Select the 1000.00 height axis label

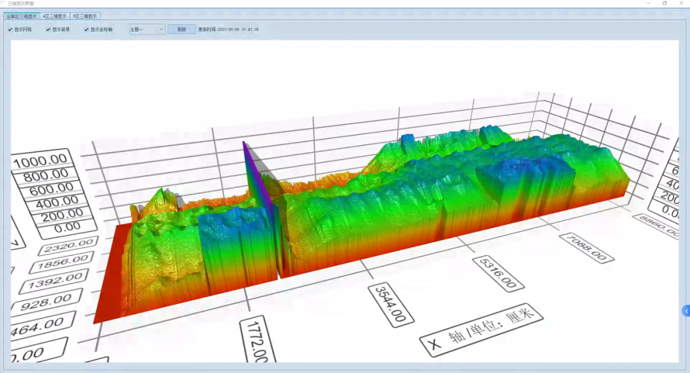[41, 160]
